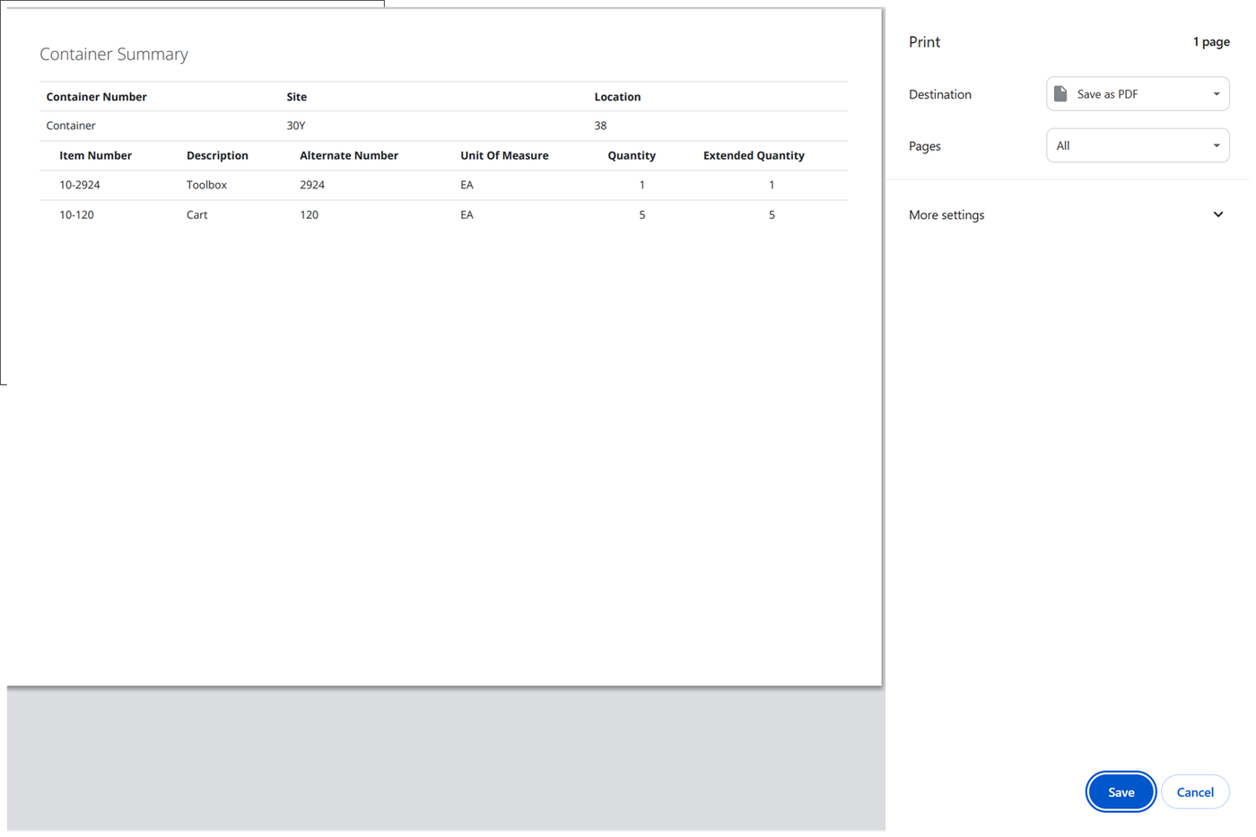Viewport: 1256px width, 837px height.
Task: Expand More settings
Action: click(x=1066, y=215)
